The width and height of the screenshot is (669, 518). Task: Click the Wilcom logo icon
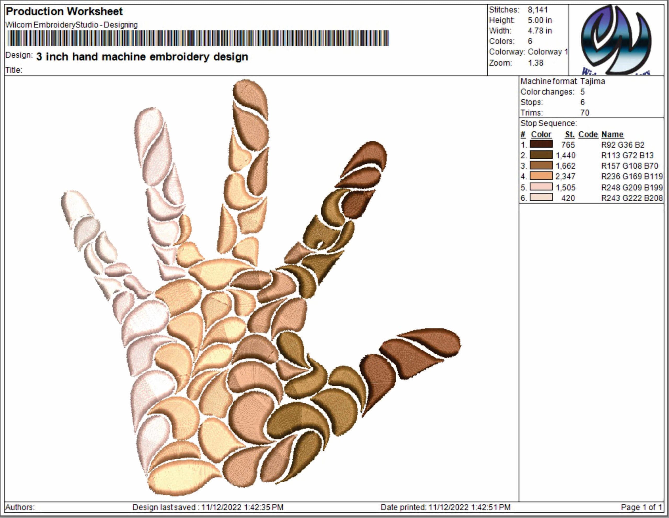pyautogui.click(x=616, y=40)
